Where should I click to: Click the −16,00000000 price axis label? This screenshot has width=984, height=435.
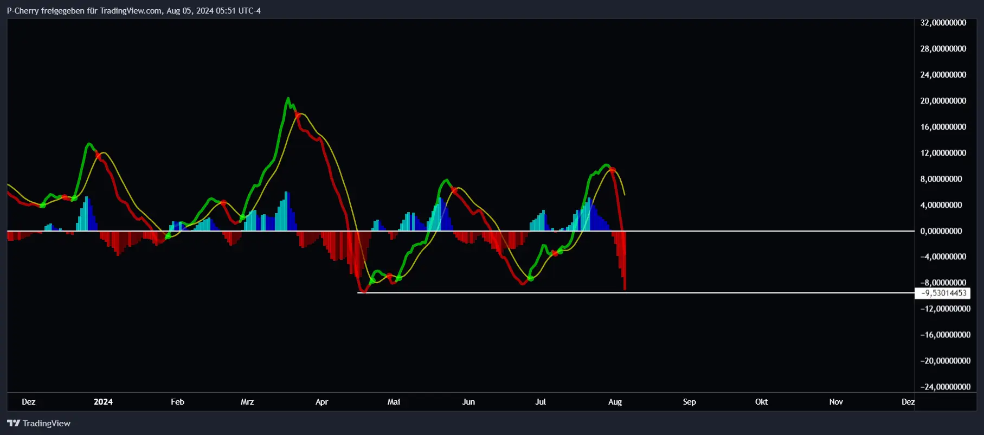(x=945, y=335)
